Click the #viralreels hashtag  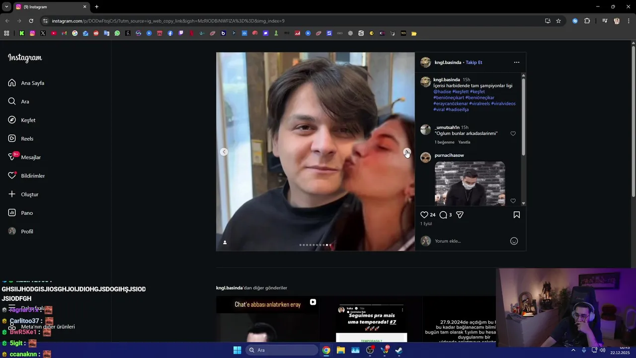(479, 103)
